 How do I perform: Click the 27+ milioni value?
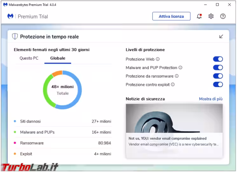[x=101, y=121]
